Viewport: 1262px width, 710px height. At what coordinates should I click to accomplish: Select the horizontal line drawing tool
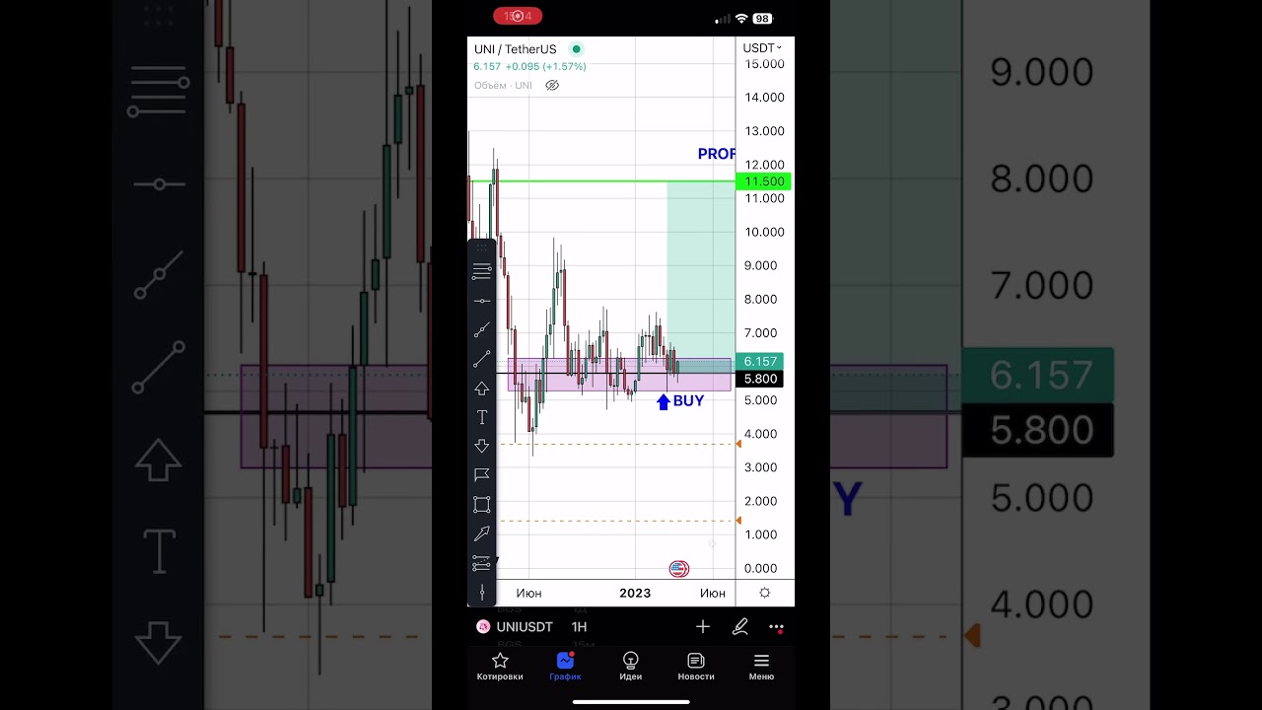(x=481, y=301)
